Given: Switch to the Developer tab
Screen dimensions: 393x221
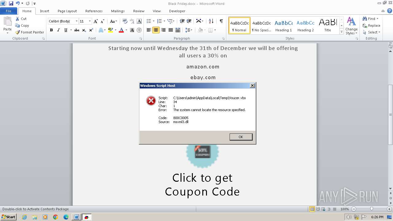Looking at the screenshot, I should 177,11.
